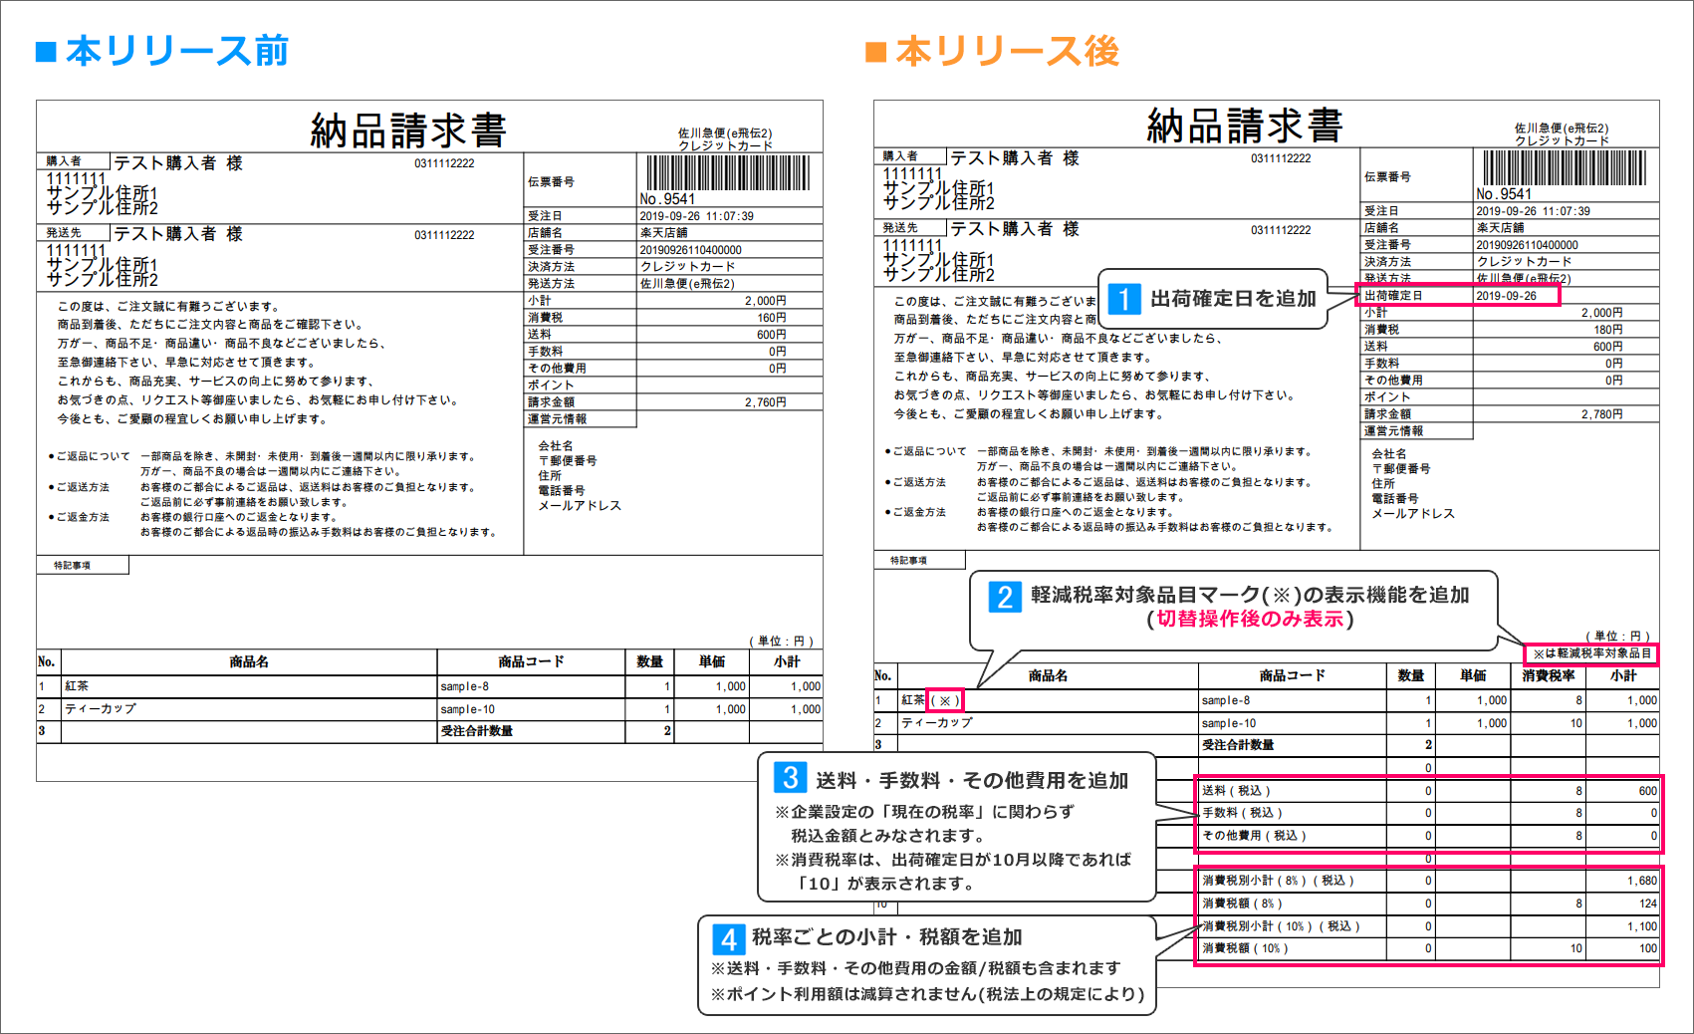Click 受注合計数量 label in after-release invoice
The width and height of the screenshot is (1694, 1034).
click(x=1238, y=745)
